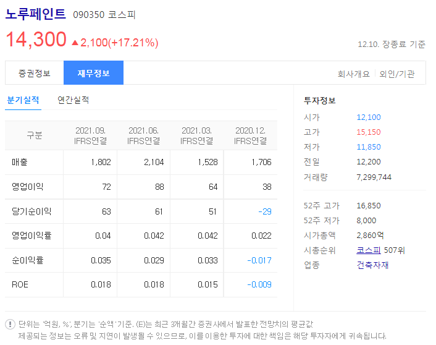The image size is (436, 345).
Task: Open the 외인/기관 link
Action: pos(397,74)
